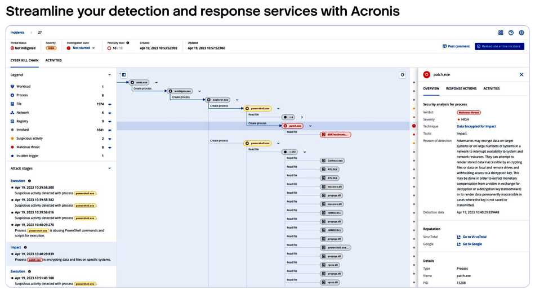Open the Not started investigation state dropdown

[x=81, y=48]
